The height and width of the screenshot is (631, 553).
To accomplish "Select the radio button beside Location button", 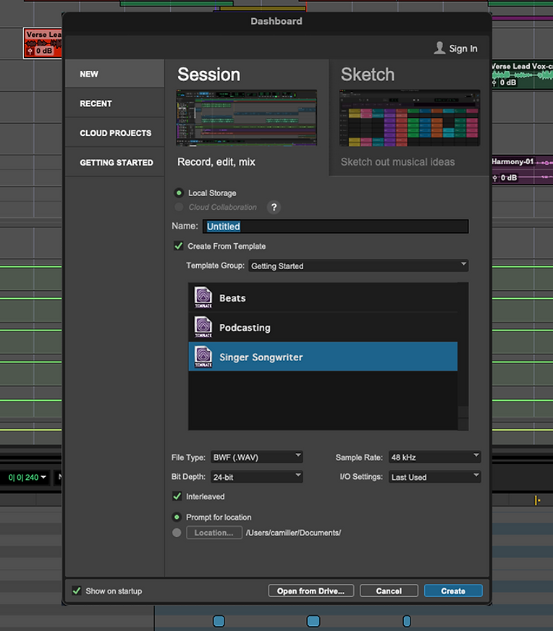I will point(177,533).
